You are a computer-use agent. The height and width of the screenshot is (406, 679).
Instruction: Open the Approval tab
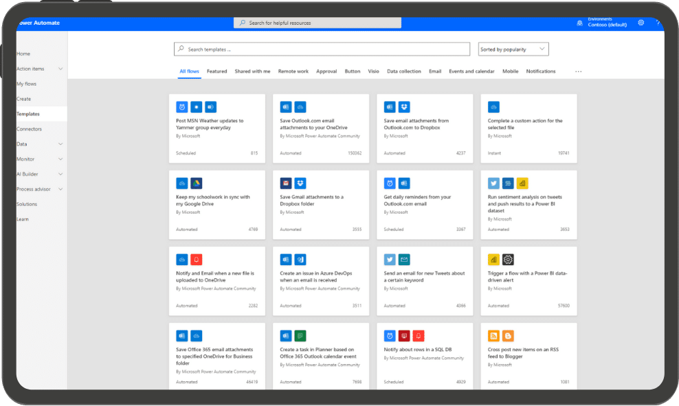(x=326, y=71)
